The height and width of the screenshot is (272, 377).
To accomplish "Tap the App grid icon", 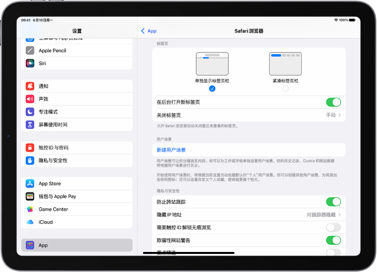I will point(30,245).
